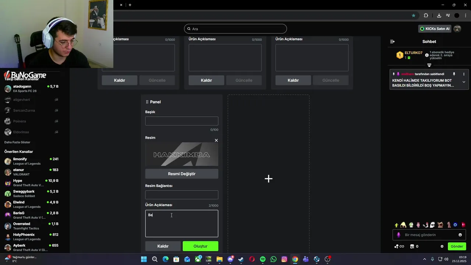Open offline channel Eldorinaa

point(31,132)
